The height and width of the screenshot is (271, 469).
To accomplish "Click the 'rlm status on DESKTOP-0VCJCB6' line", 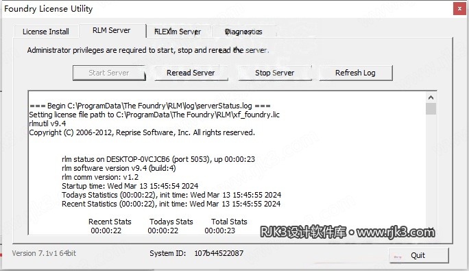I will (x=158, y=159).
